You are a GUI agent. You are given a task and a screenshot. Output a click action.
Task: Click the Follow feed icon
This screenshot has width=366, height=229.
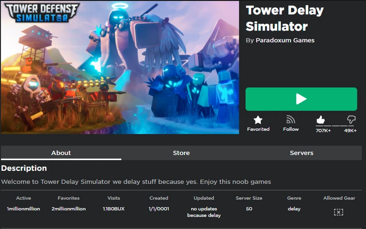click(x=290, y=120)
